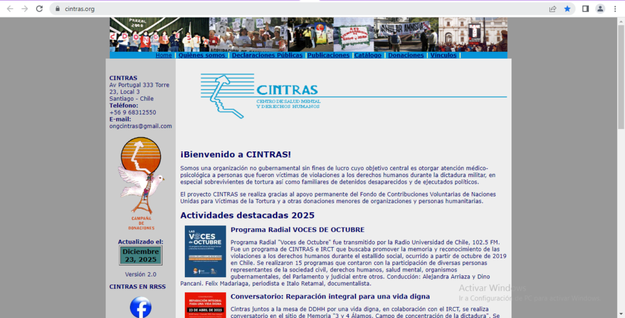Select the email ongcintras@gmail.com
Screen dimensions: 625x318
(141, 126)
